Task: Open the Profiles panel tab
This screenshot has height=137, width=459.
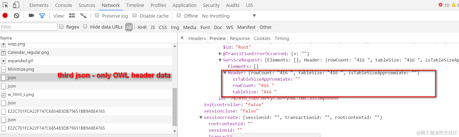Action: 158,5
